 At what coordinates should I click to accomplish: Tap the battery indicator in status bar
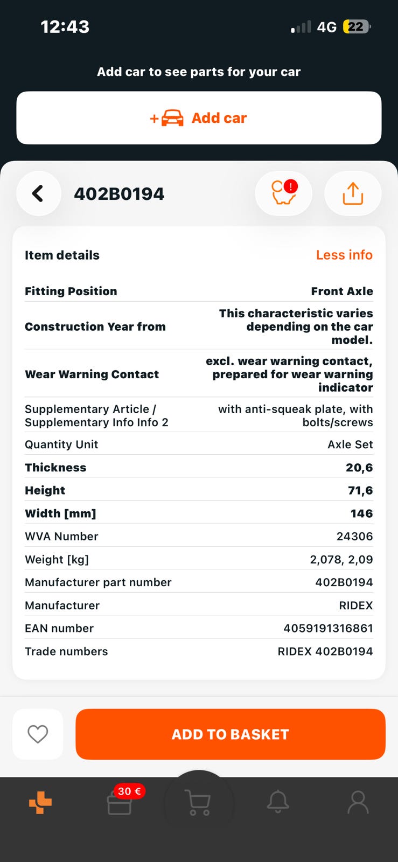coord(356,27)
